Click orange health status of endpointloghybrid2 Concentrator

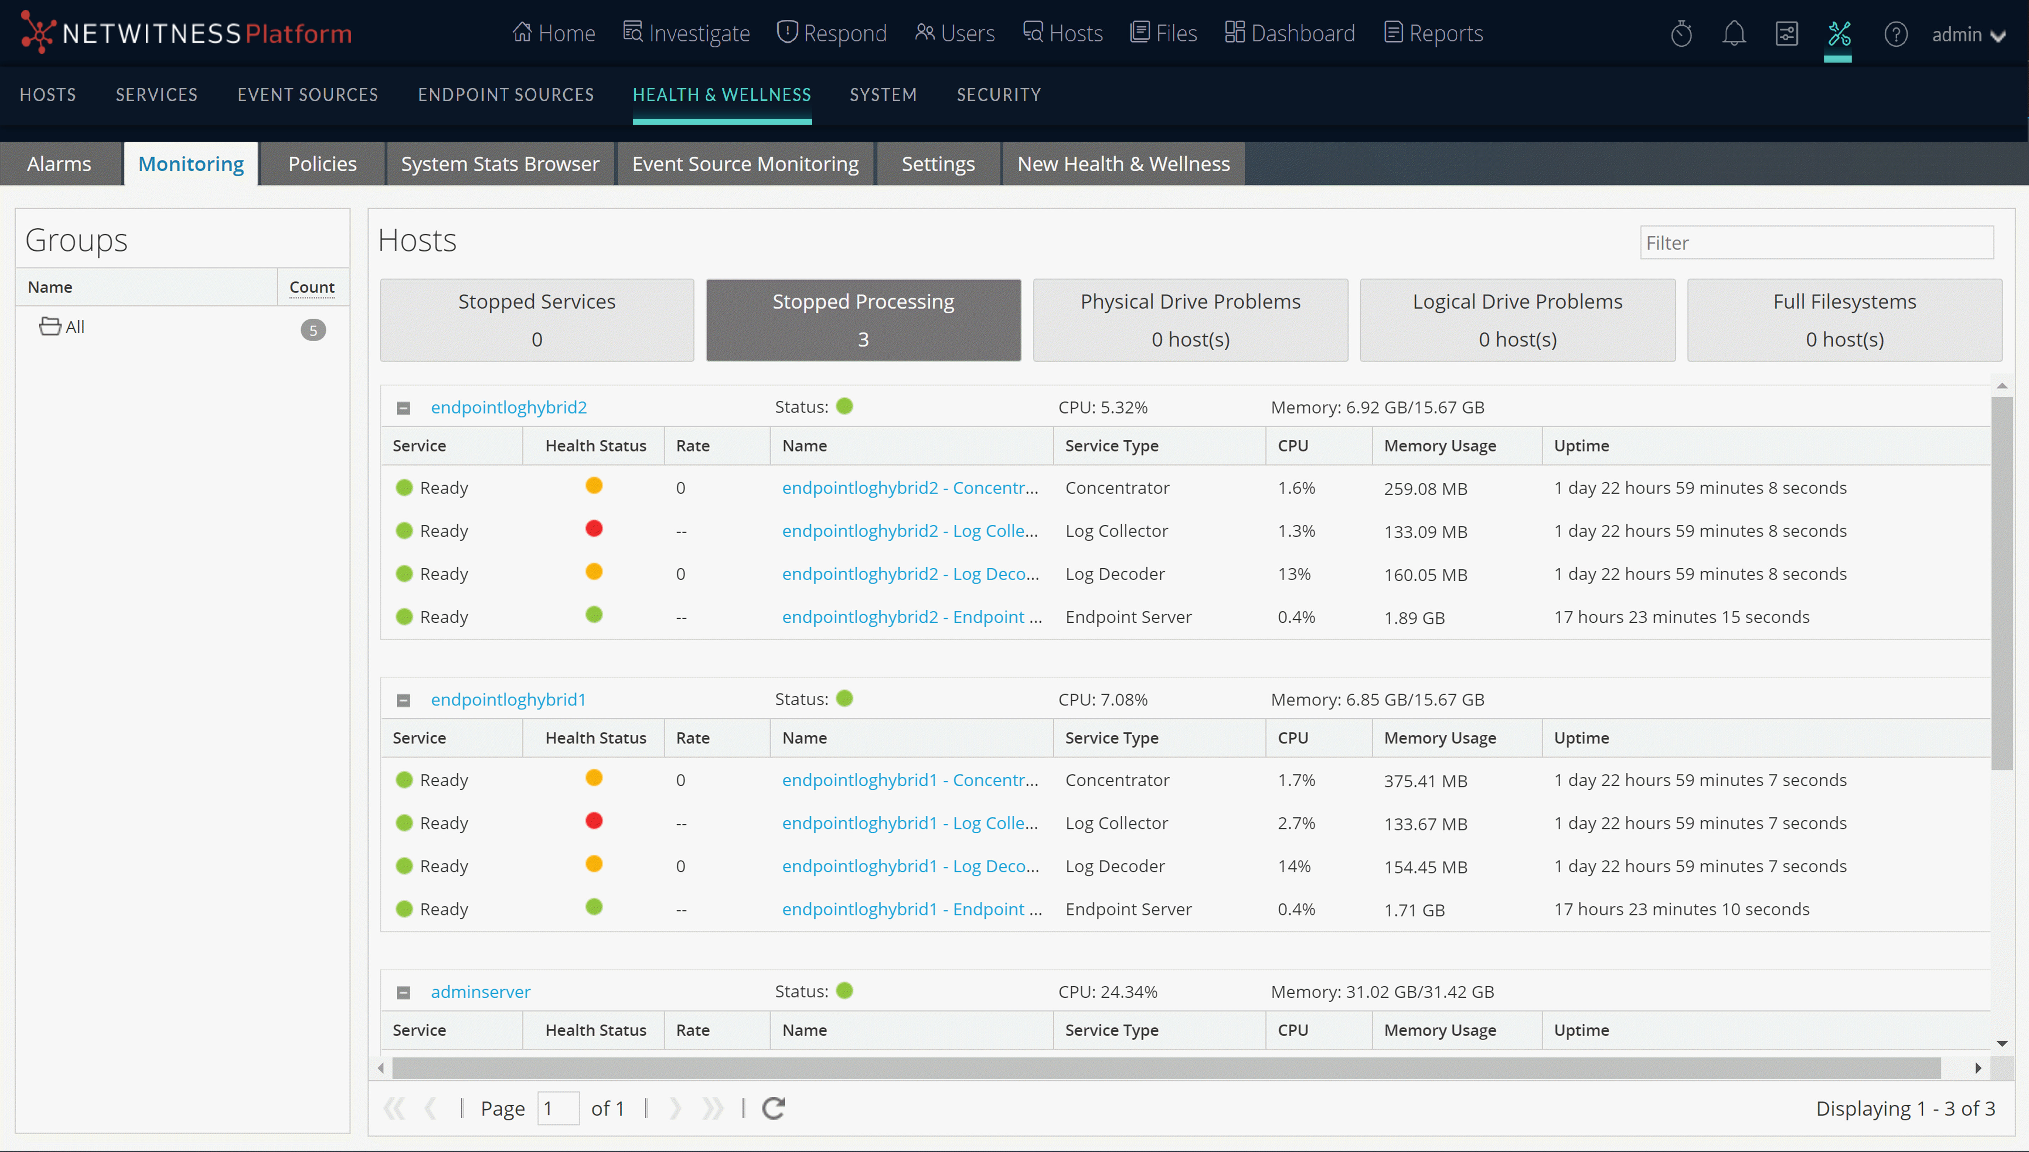tap(594, 486)
